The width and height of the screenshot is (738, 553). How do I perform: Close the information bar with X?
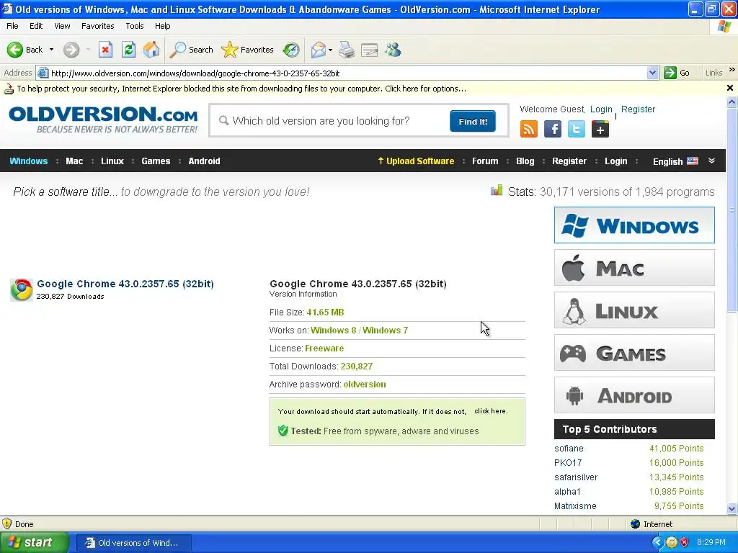730,88
